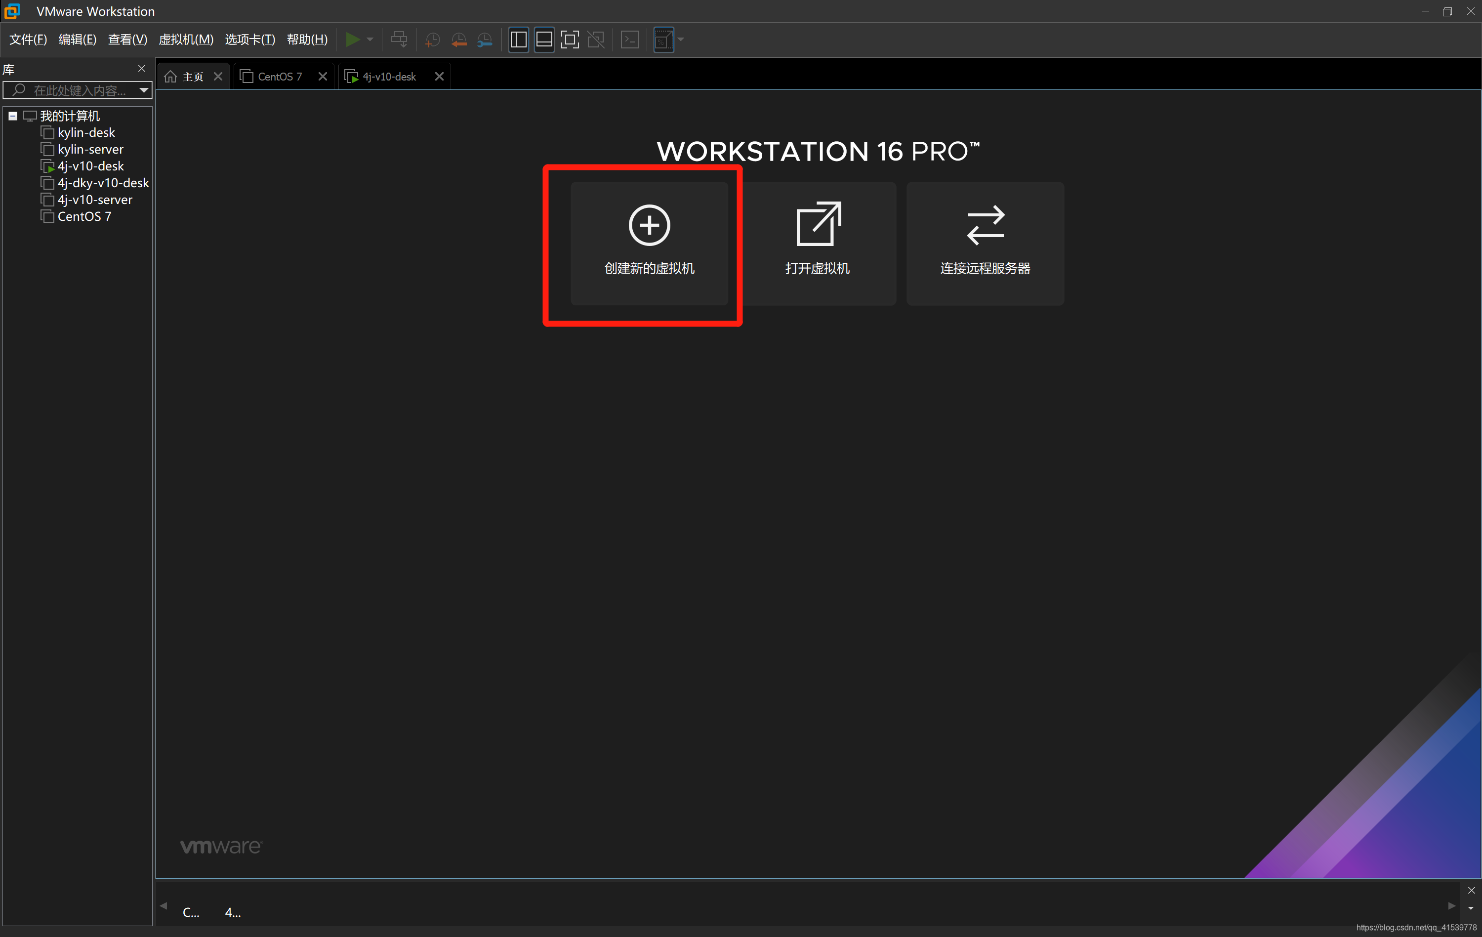The height and width of the screenshot is (937, 1482).
Task: Close the thumbnail bar
Action: [x=1471, y=890]
